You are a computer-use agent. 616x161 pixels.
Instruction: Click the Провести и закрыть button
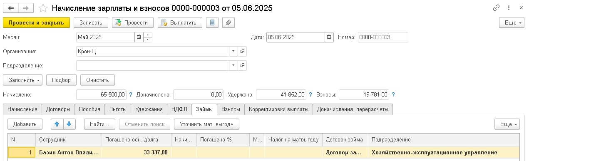36,22
